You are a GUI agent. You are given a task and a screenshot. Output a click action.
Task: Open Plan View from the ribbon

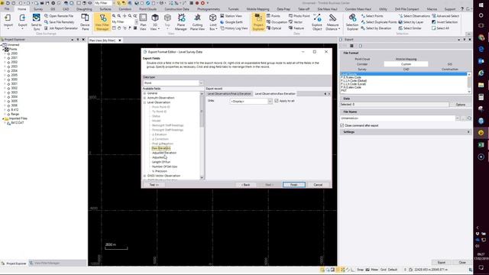click(x=143, y=21)
